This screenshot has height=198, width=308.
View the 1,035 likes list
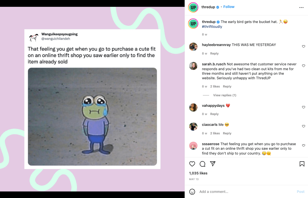198,173
